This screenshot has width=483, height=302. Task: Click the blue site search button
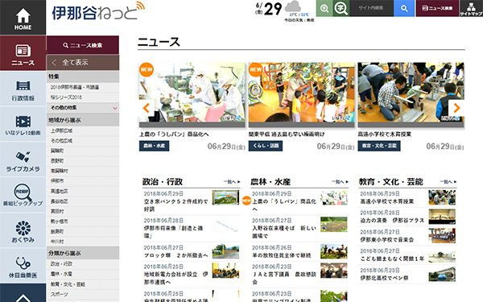(x=404, y=8)
